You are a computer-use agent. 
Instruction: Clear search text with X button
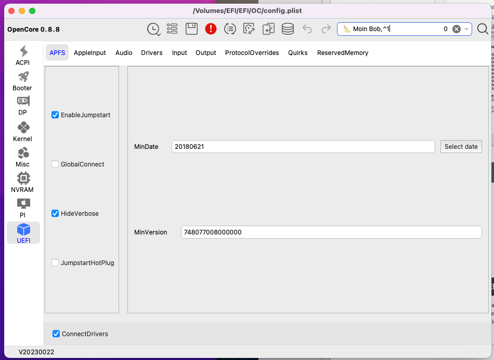tap(457, 29)
